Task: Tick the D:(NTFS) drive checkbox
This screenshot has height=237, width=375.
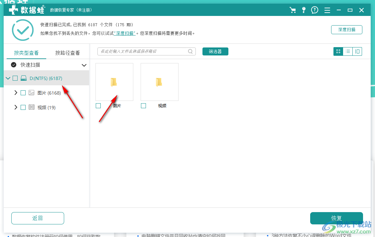Action: tap(15, 78)
